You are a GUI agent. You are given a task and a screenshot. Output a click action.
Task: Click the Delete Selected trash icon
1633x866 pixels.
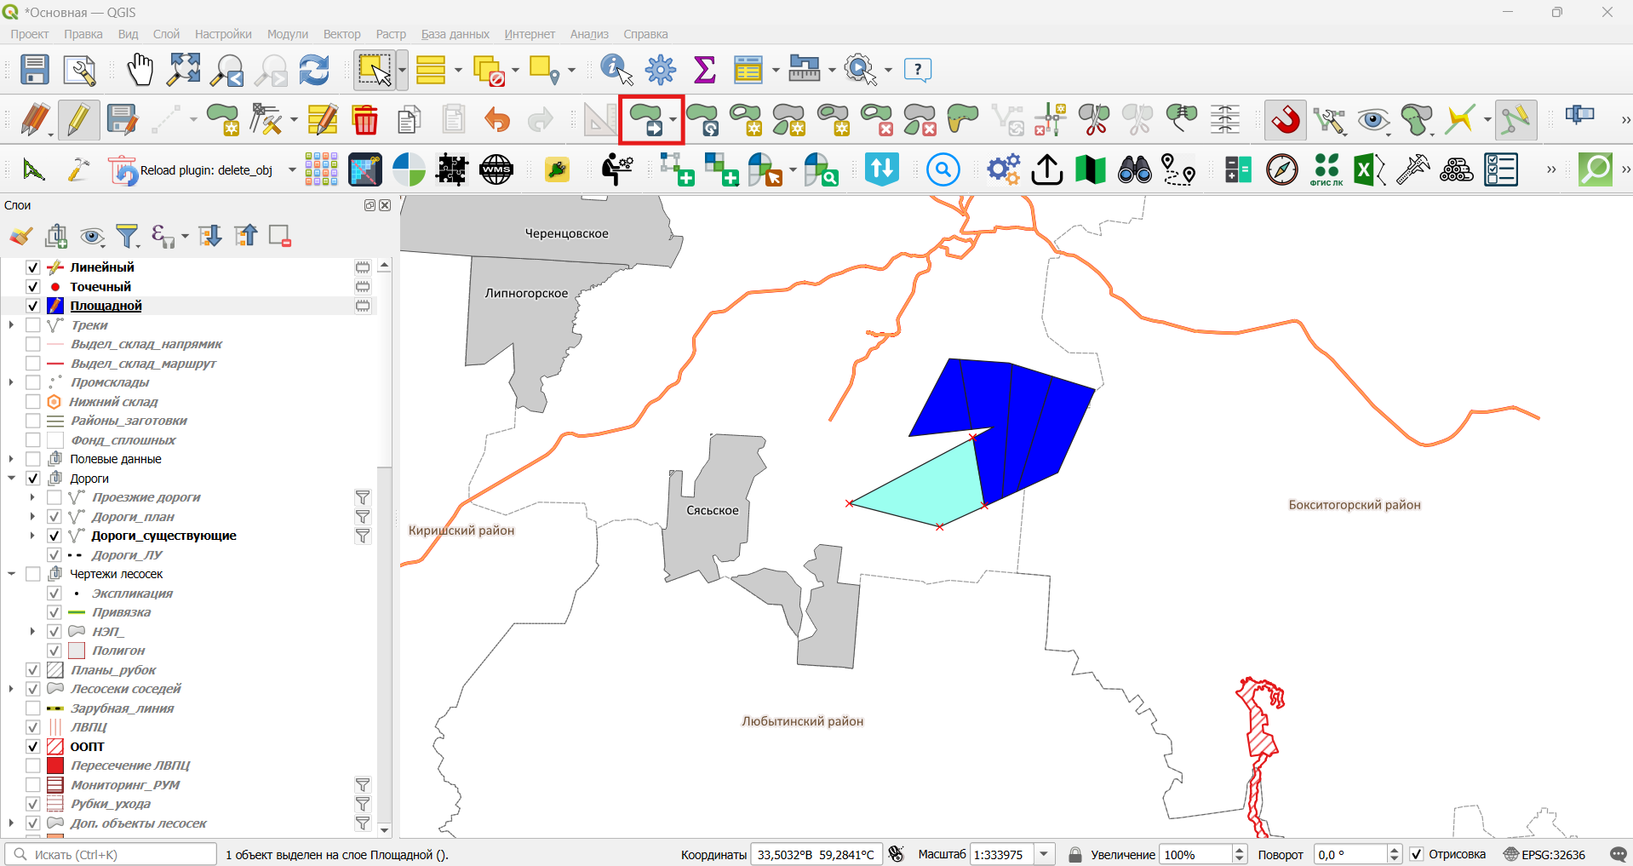point(365,120)
